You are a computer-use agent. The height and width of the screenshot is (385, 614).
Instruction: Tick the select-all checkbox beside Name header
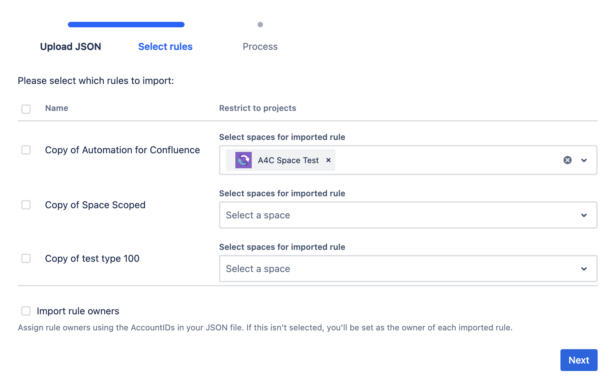(x=26, y=109)
